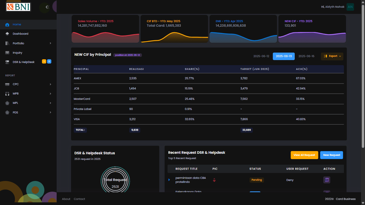The width and height of the screenshot is (365, 205).
Task: Click the AN user avatar
Action: tap(350, 7)
